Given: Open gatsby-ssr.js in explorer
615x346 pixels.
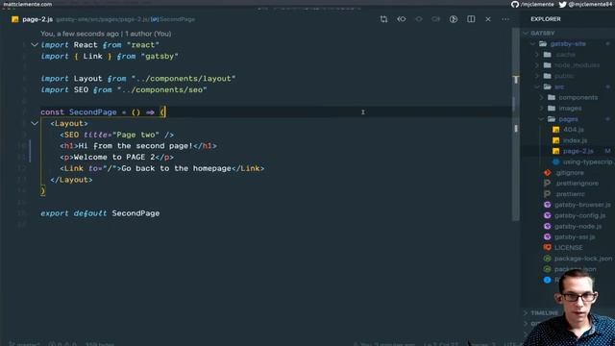Looking at the screenshot, I should click(x=575, y=237).
